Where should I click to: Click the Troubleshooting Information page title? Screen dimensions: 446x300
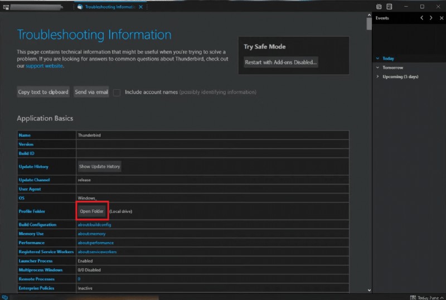[94, 35]
